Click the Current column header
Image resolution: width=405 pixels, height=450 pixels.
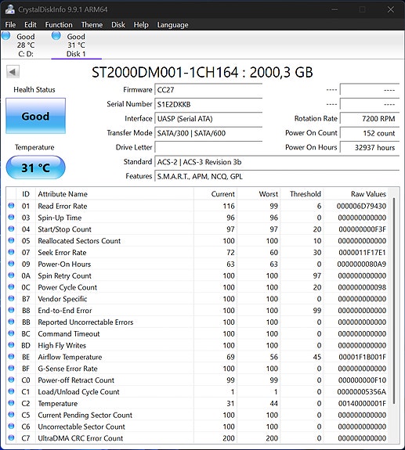[215, 194]
